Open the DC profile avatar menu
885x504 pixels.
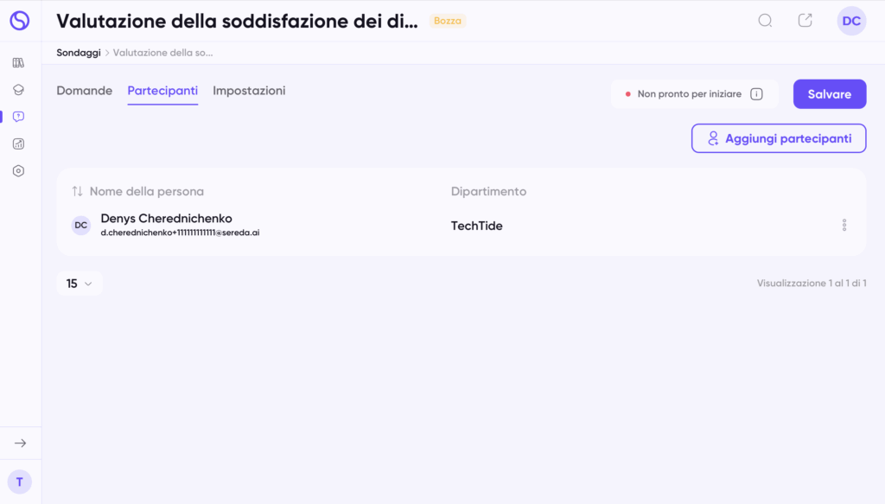coord(851,21)
